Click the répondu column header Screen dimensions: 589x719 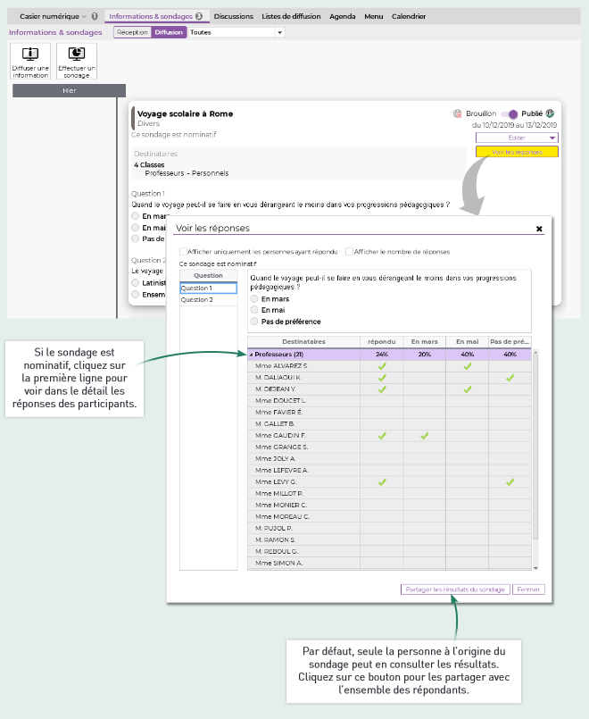point(382,341)
